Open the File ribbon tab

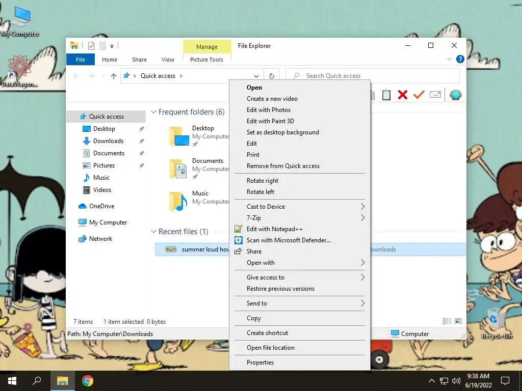pos(81,60)
